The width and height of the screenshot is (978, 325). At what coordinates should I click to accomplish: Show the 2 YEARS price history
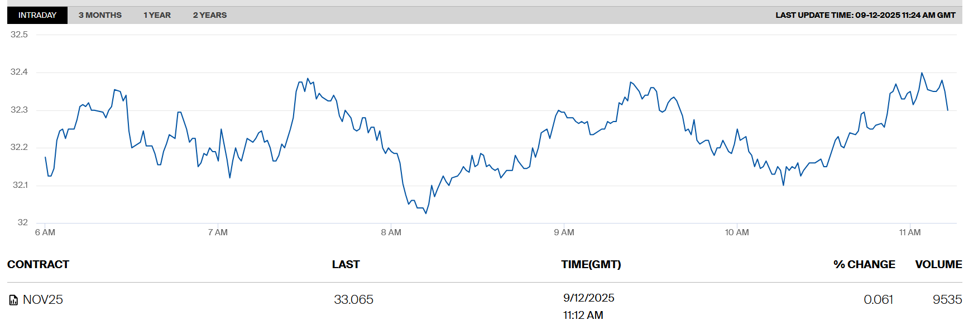(x=210, y=15)
